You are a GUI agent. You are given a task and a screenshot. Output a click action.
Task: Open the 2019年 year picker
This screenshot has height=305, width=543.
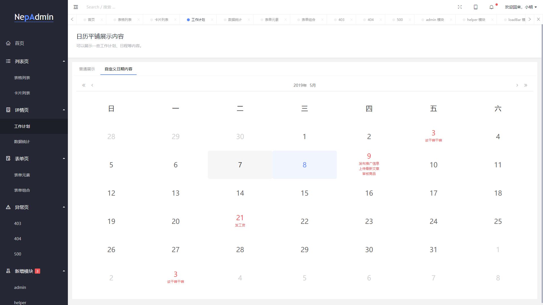click(x=300, y=85)
